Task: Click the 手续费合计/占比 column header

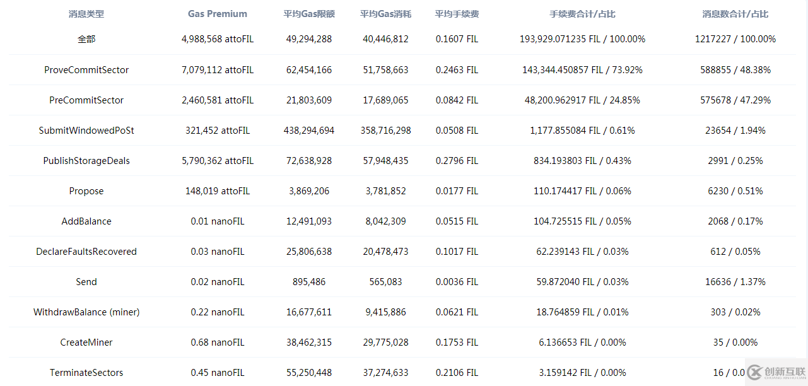Action: tap(582, 14)
